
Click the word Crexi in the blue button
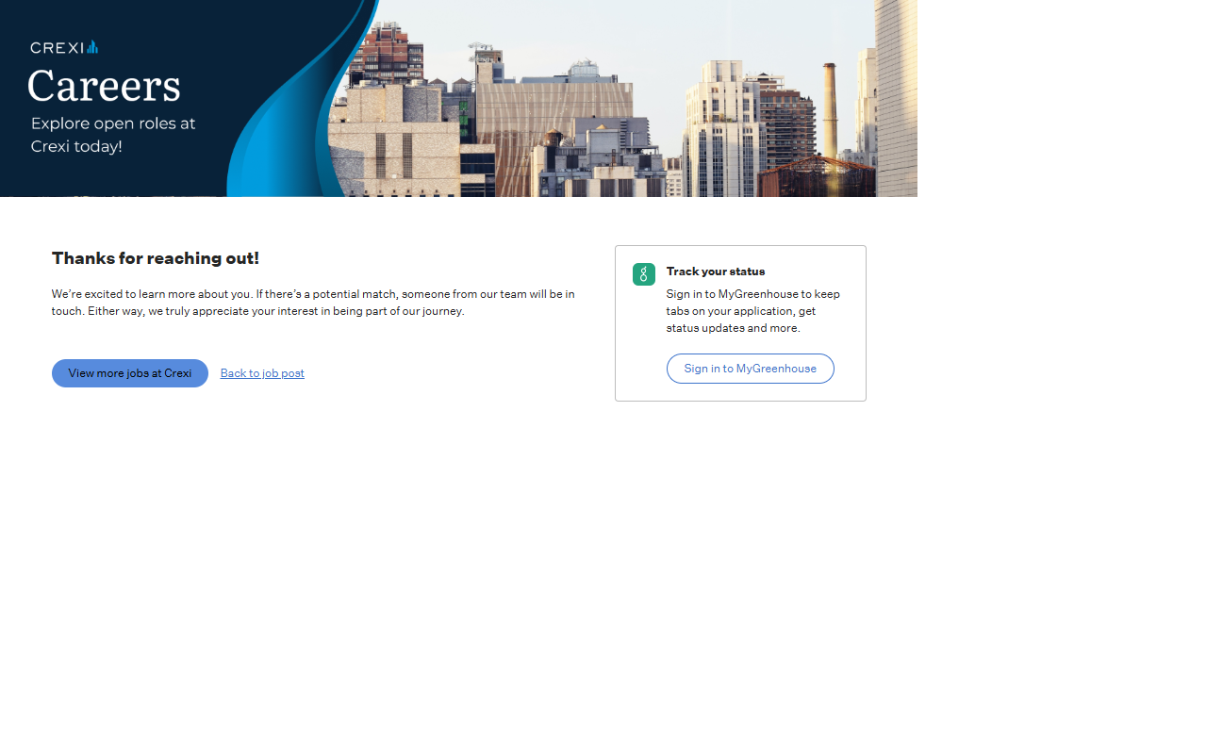pos(177,373)
